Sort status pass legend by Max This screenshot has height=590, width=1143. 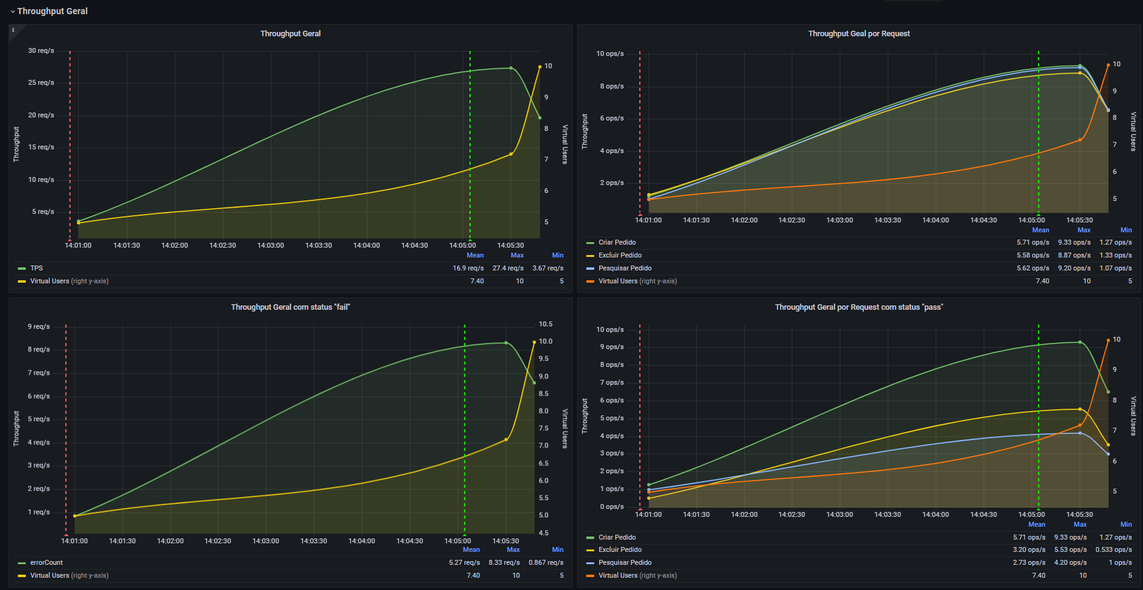coord(1080,524)
